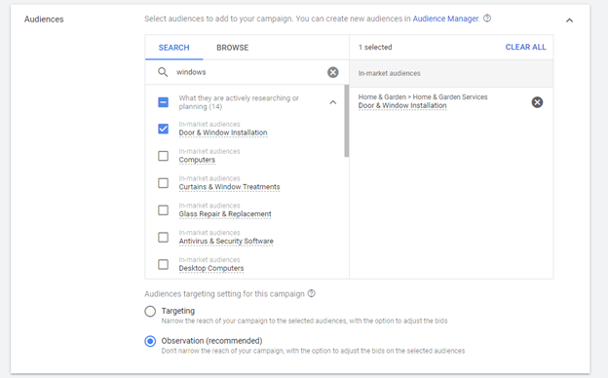Uncheck Door & Window Installation checkbox

point(164,129)
